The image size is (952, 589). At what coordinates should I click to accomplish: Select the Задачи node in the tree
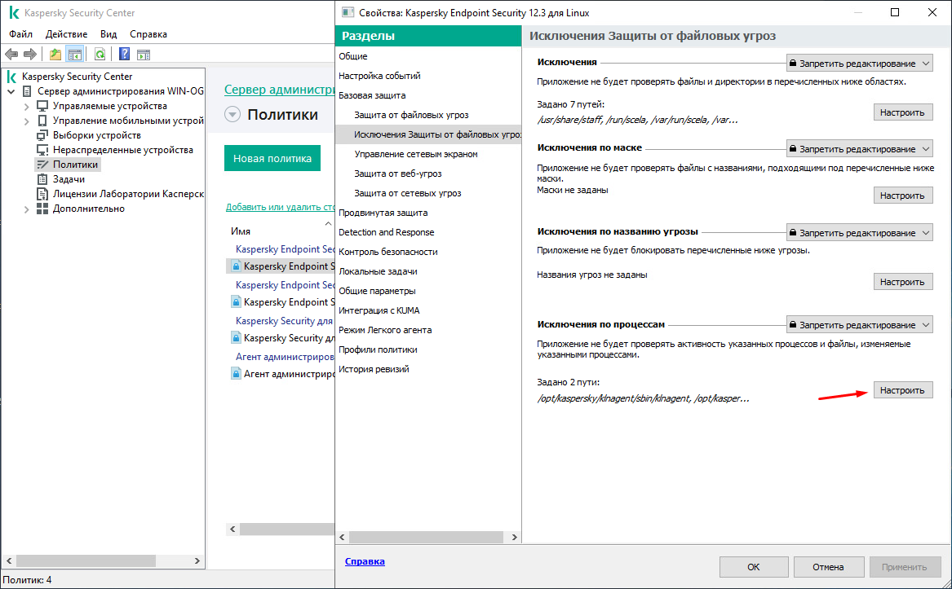point(69,179)
